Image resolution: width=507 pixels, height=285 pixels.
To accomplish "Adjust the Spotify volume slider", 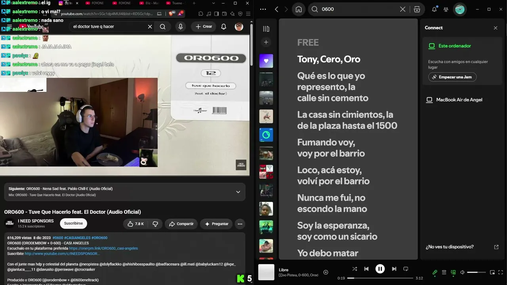I will [477, 272].
